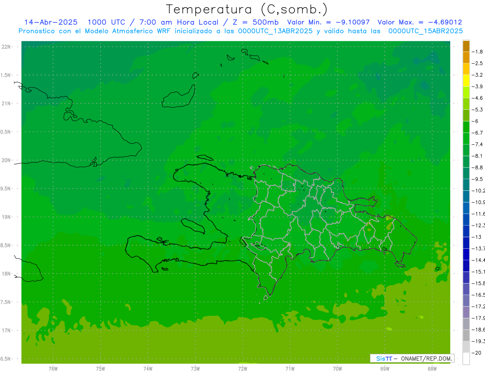Click the "-2.5" legend value
Screen dimensions: 485x374
click(477, 63)
